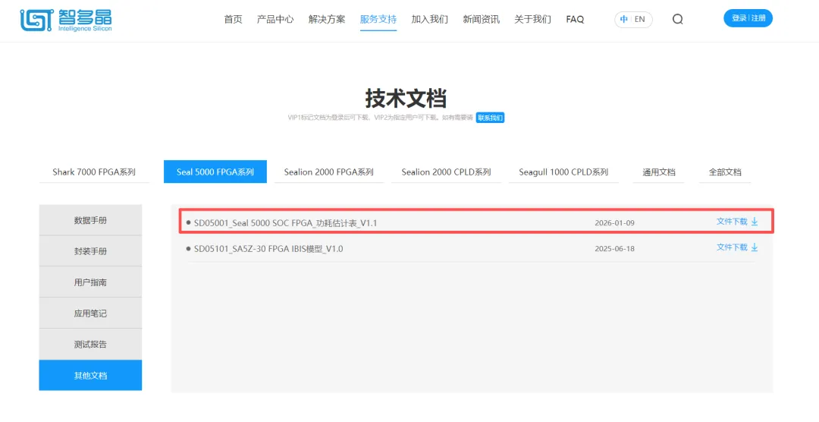Open 加入我们 page

coord(429,19)
